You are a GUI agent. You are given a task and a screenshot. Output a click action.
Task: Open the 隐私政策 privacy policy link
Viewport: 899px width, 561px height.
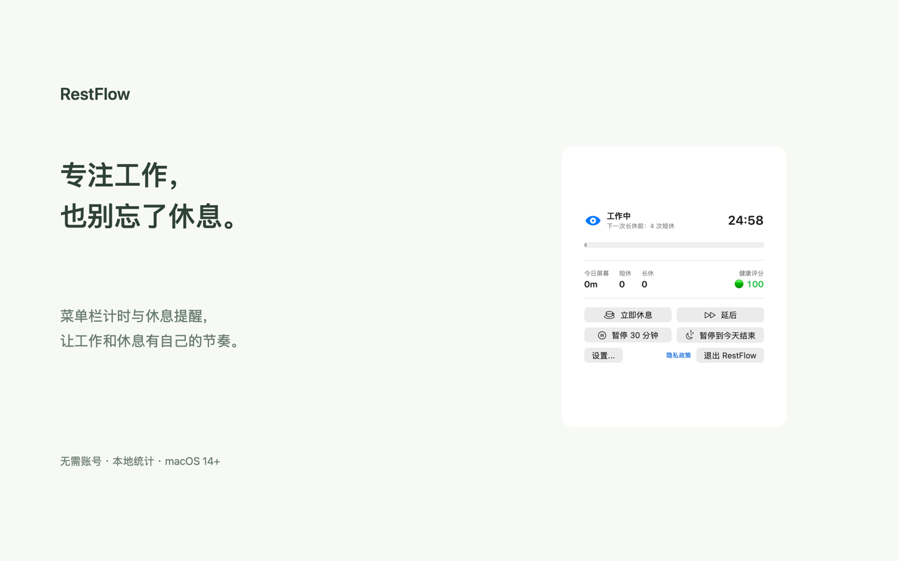(x=679, y=355)
